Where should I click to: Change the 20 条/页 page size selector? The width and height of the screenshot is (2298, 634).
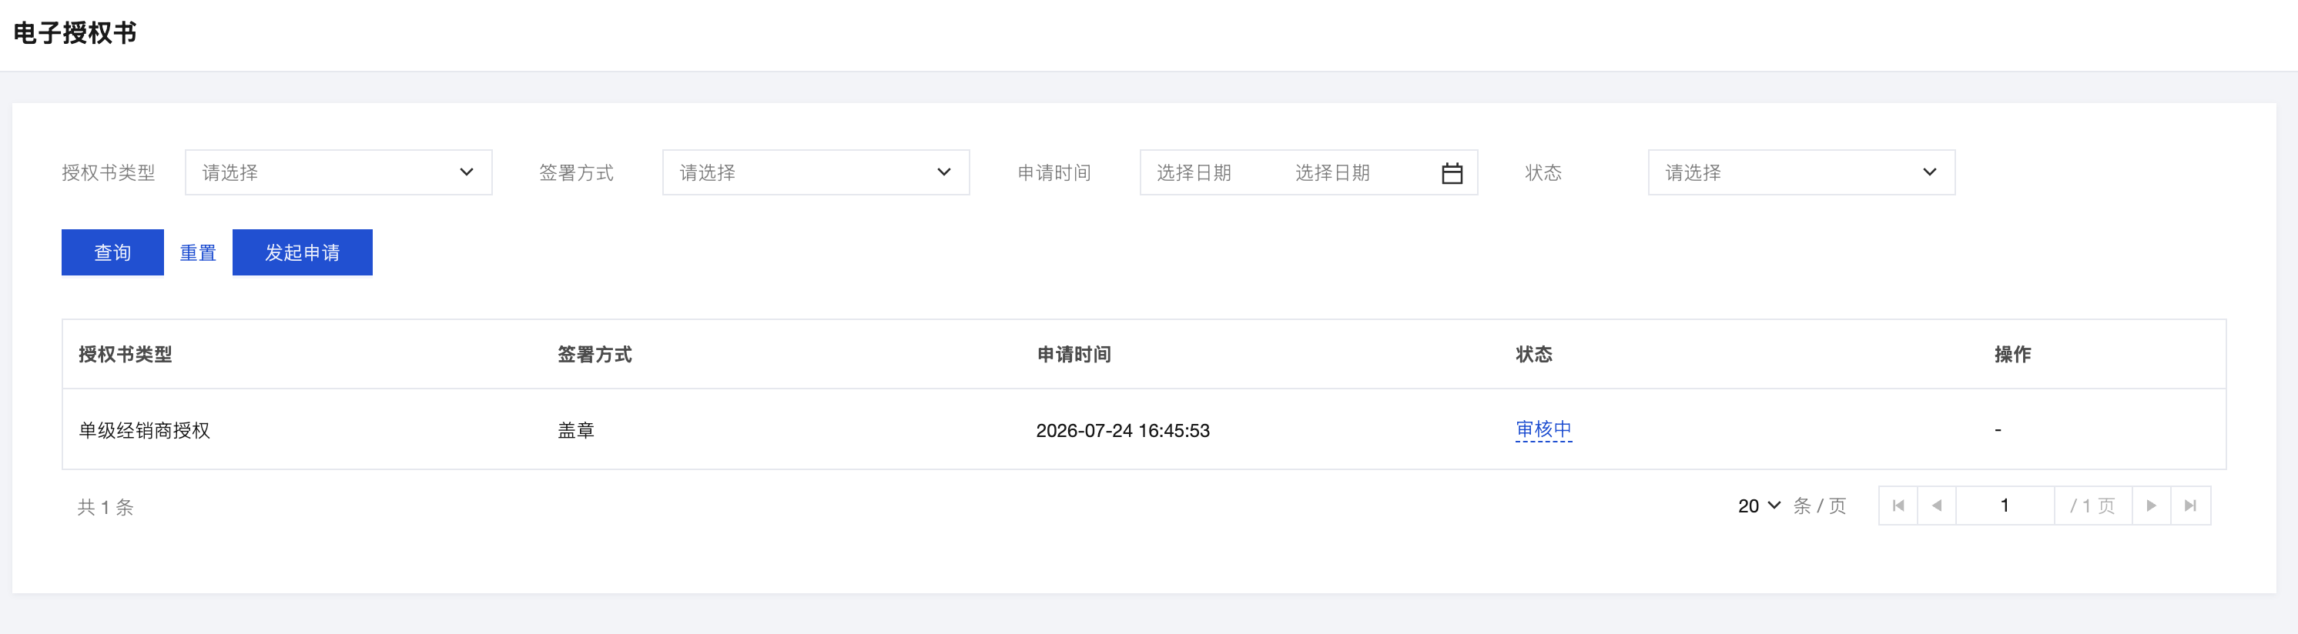[1758, 506]
